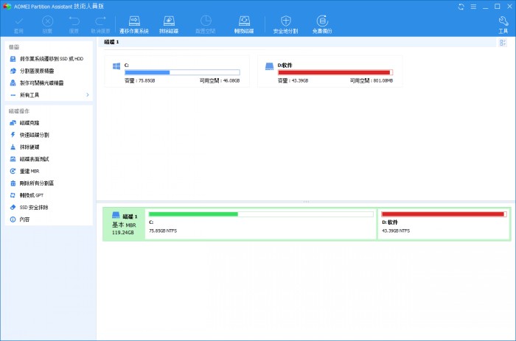Viewport: 516px width, 341px height.
Task: Expand the All Tools (所有工具) submenu arrow
Action: click(x=88, y=95)
